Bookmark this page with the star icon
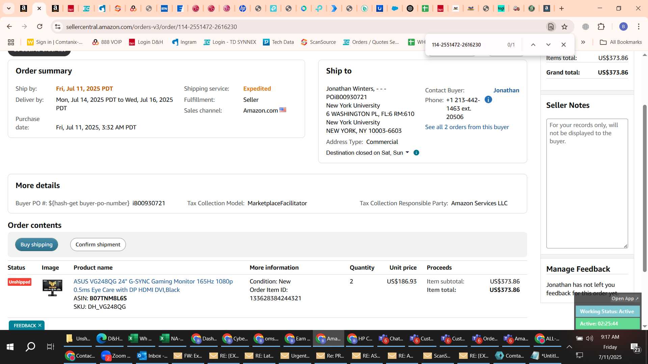The height and width of the screenshot is (364, 648). tap(564, 27)
